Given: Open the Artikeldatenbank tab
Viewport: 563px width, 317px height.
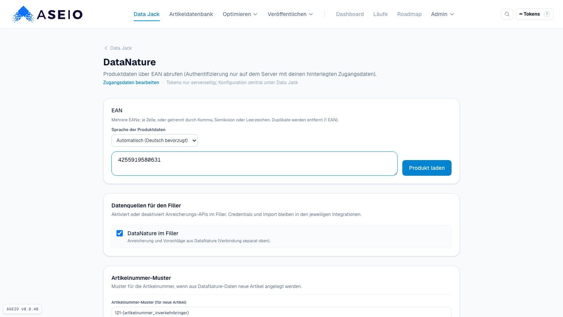Looking at the screenshot, I should click(191, 14).
